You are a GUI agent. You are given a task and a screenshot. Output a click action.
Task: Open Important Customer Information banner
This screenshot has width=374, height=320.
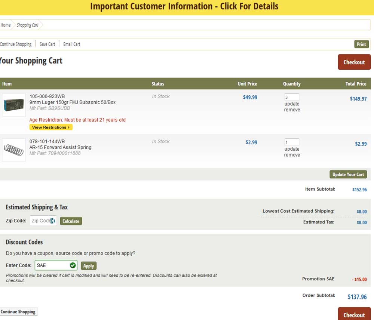click(184, 7)
